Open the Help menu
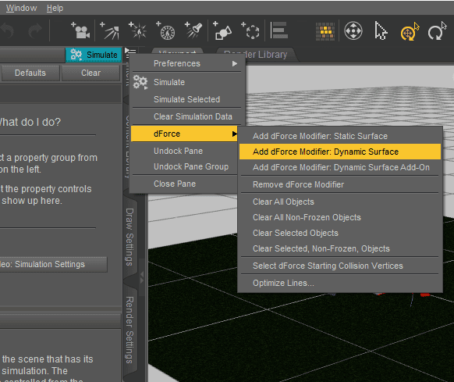 55,8
